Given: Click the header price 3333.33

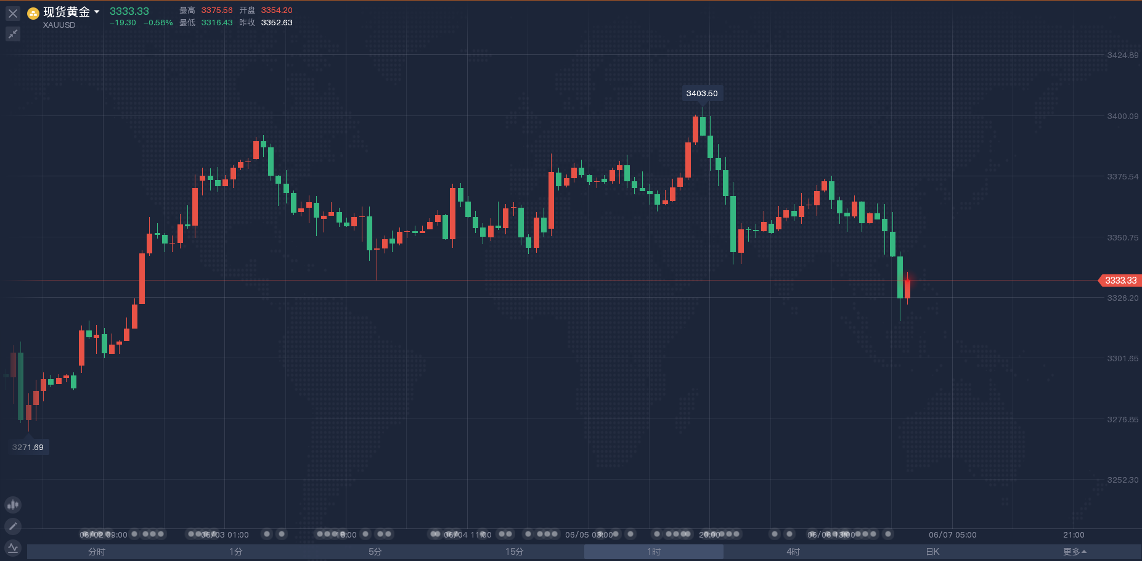Looking at the screenshot, I should pos(129,11).
